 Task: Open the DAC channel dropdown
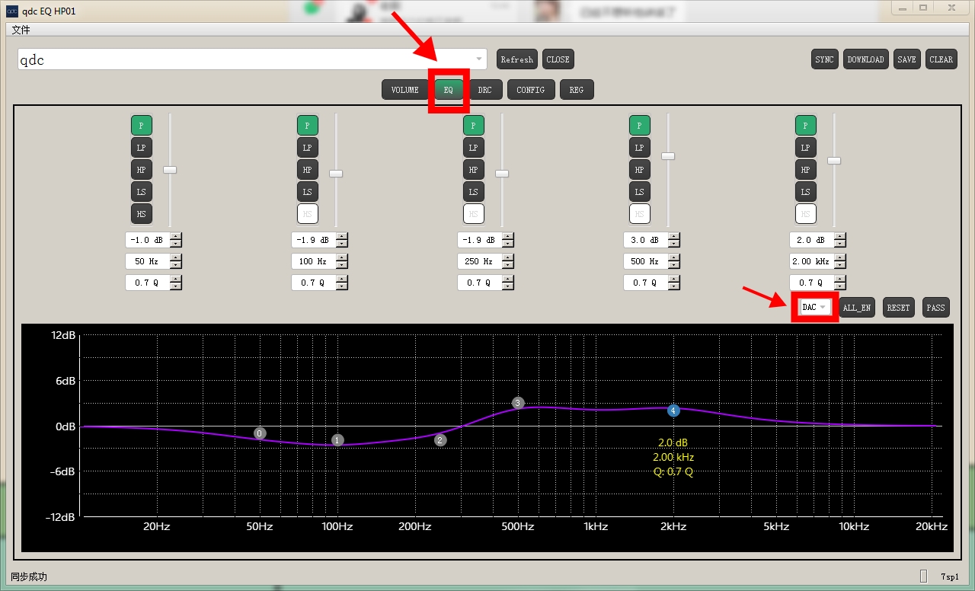(814, 308)
